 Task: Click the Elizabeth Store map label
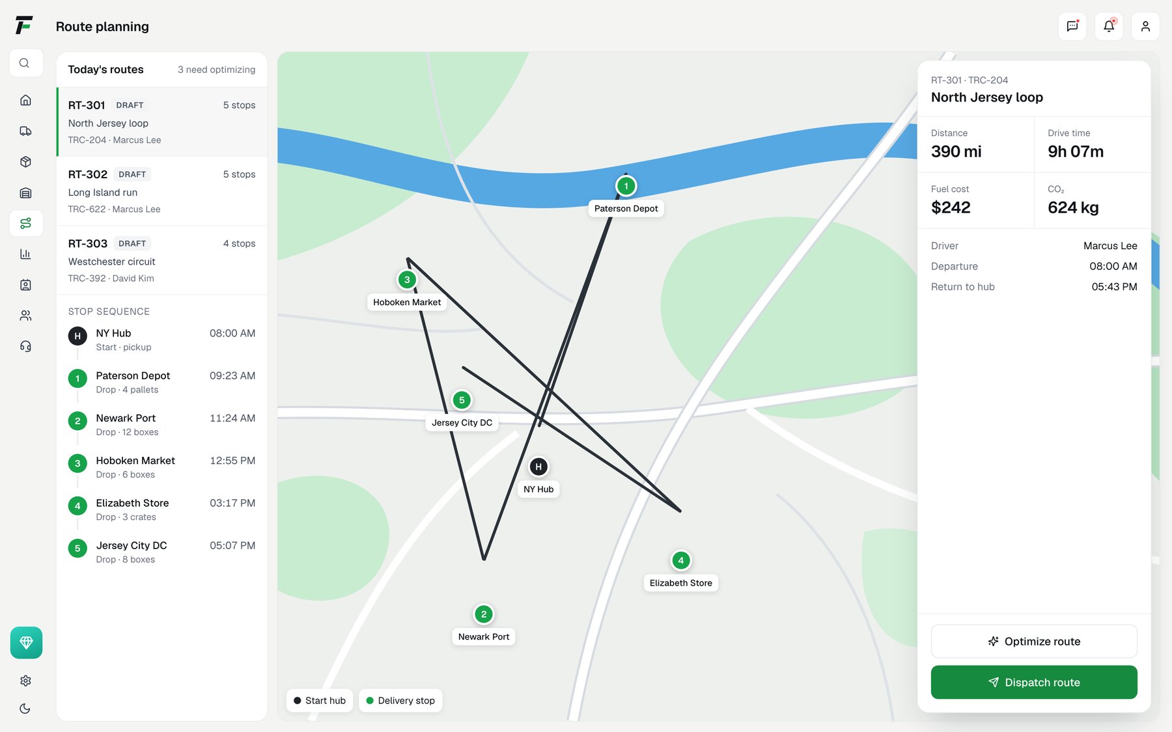coord(681,583)
